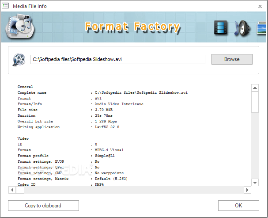This screenshot has width=268, height=218.
Task: Click the 'File size' label
Action: (27, 110)
